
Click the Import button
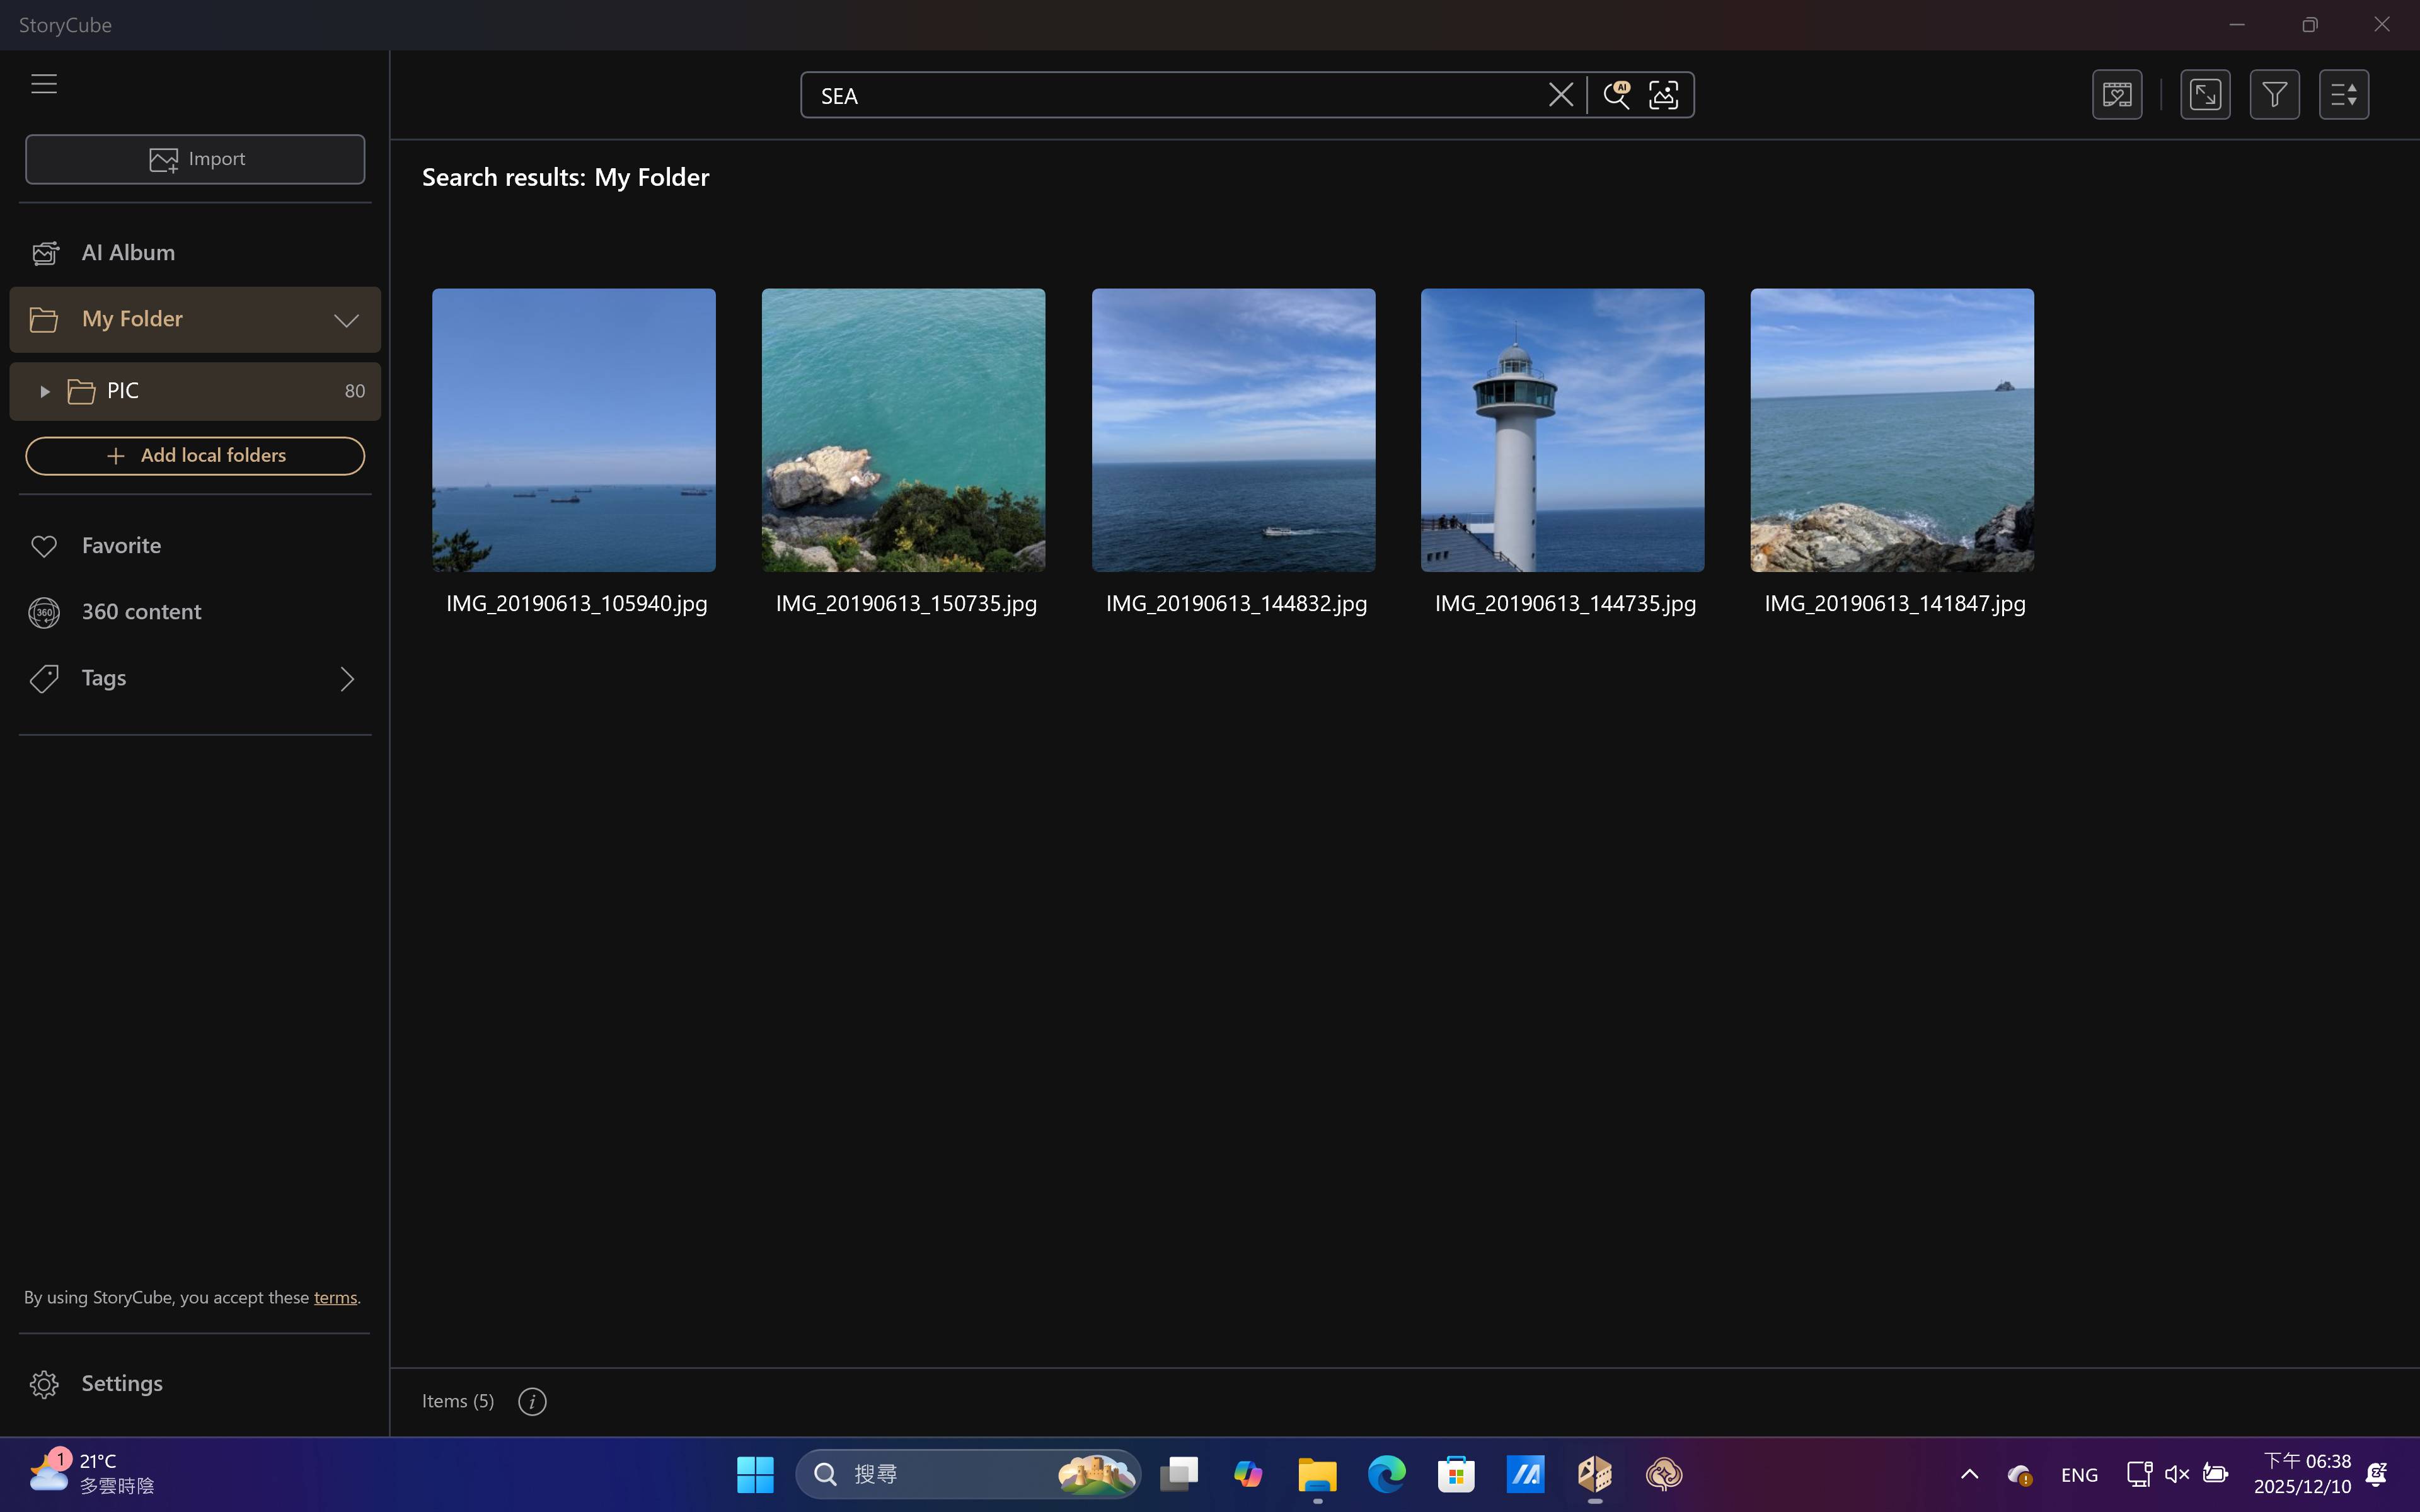195,159
